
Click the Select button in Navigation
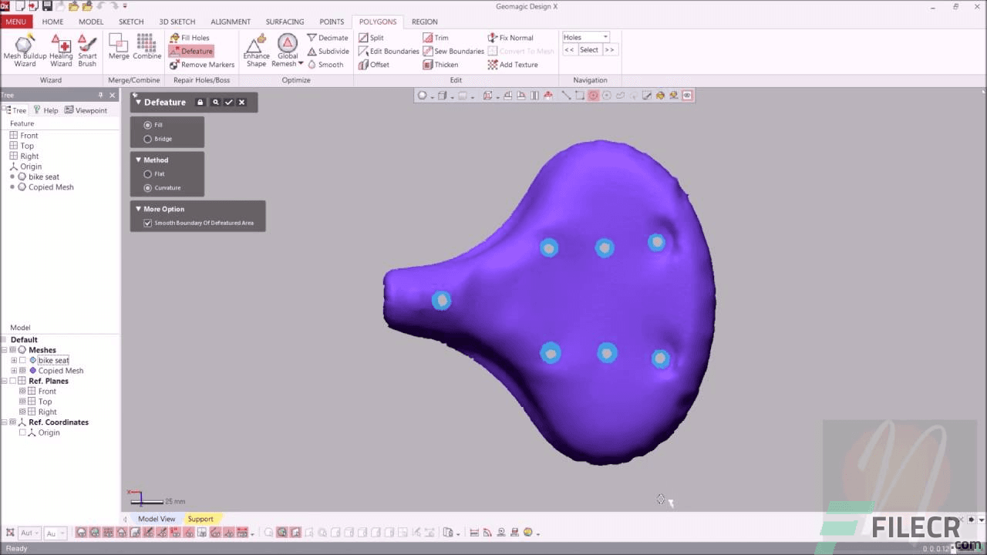[x=588, y=49]
